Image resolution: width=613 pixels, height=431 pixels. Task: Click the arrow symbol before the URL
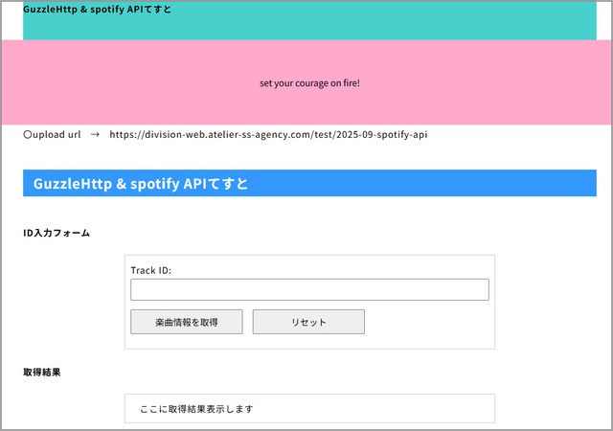coord(95,135)
